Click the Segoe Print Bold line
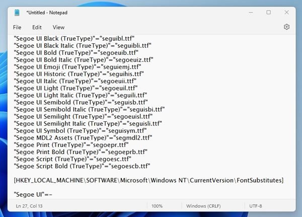 (x=81, y=152)
